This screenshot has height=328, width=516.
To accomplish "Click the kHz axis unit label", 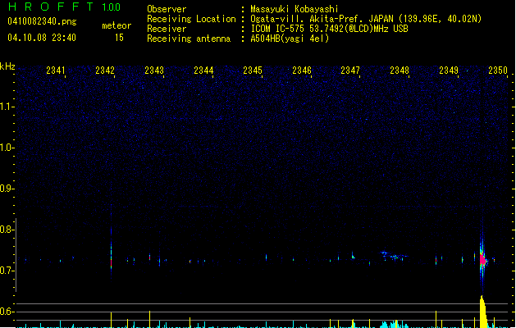I will 7,66.
